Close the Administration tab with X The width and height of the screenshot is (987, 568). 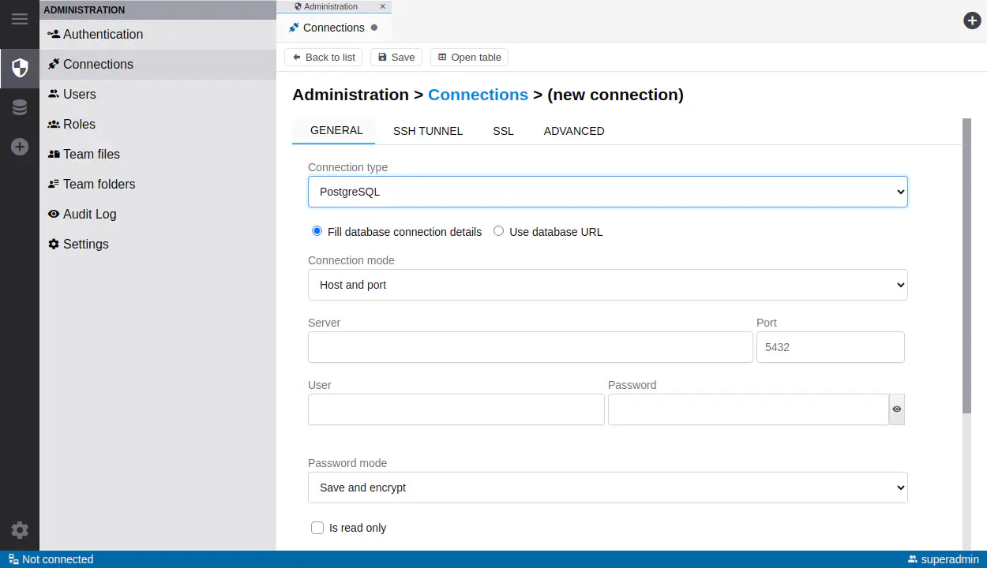pyautogui.click(x=383, y=6)
